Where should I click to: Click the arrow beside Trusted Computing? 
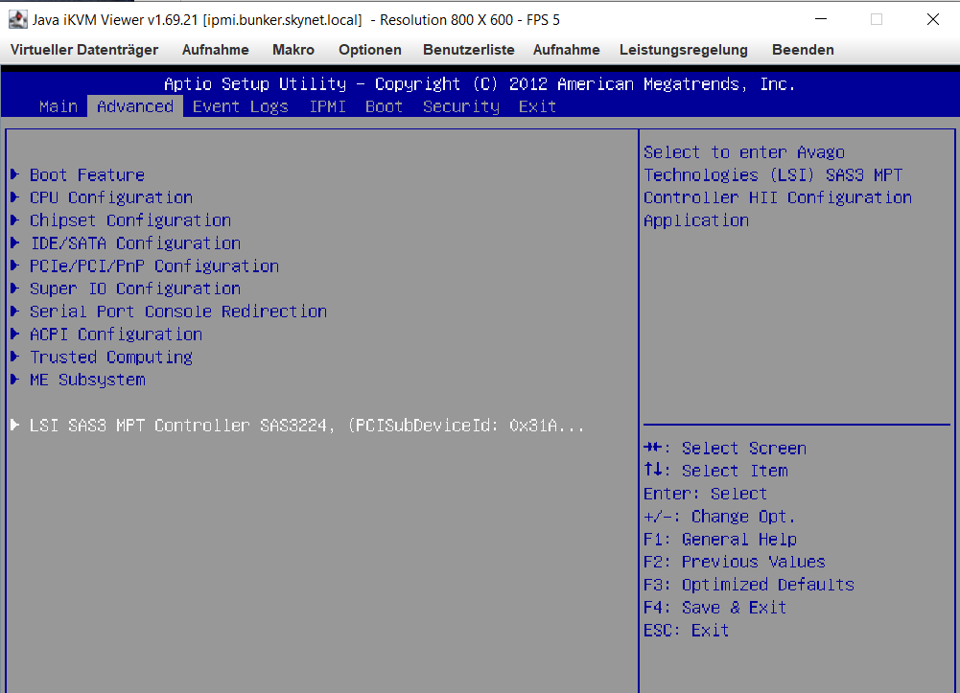coord(14,357)
